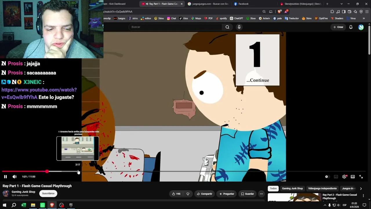
Task: Open the player settings gear
Action: (344, 176)
